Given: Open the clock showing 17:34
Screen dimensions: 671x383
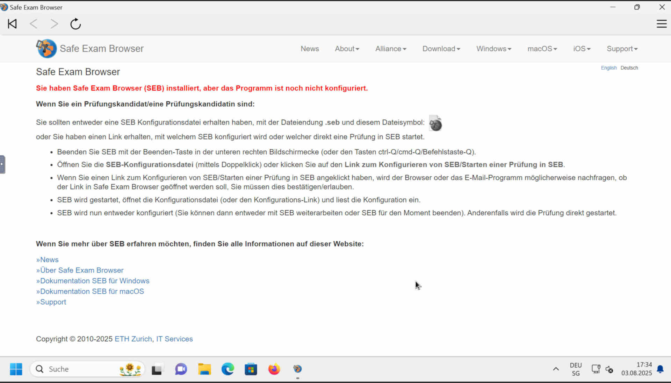Looking at the screenshot, I should click(636, 369).
